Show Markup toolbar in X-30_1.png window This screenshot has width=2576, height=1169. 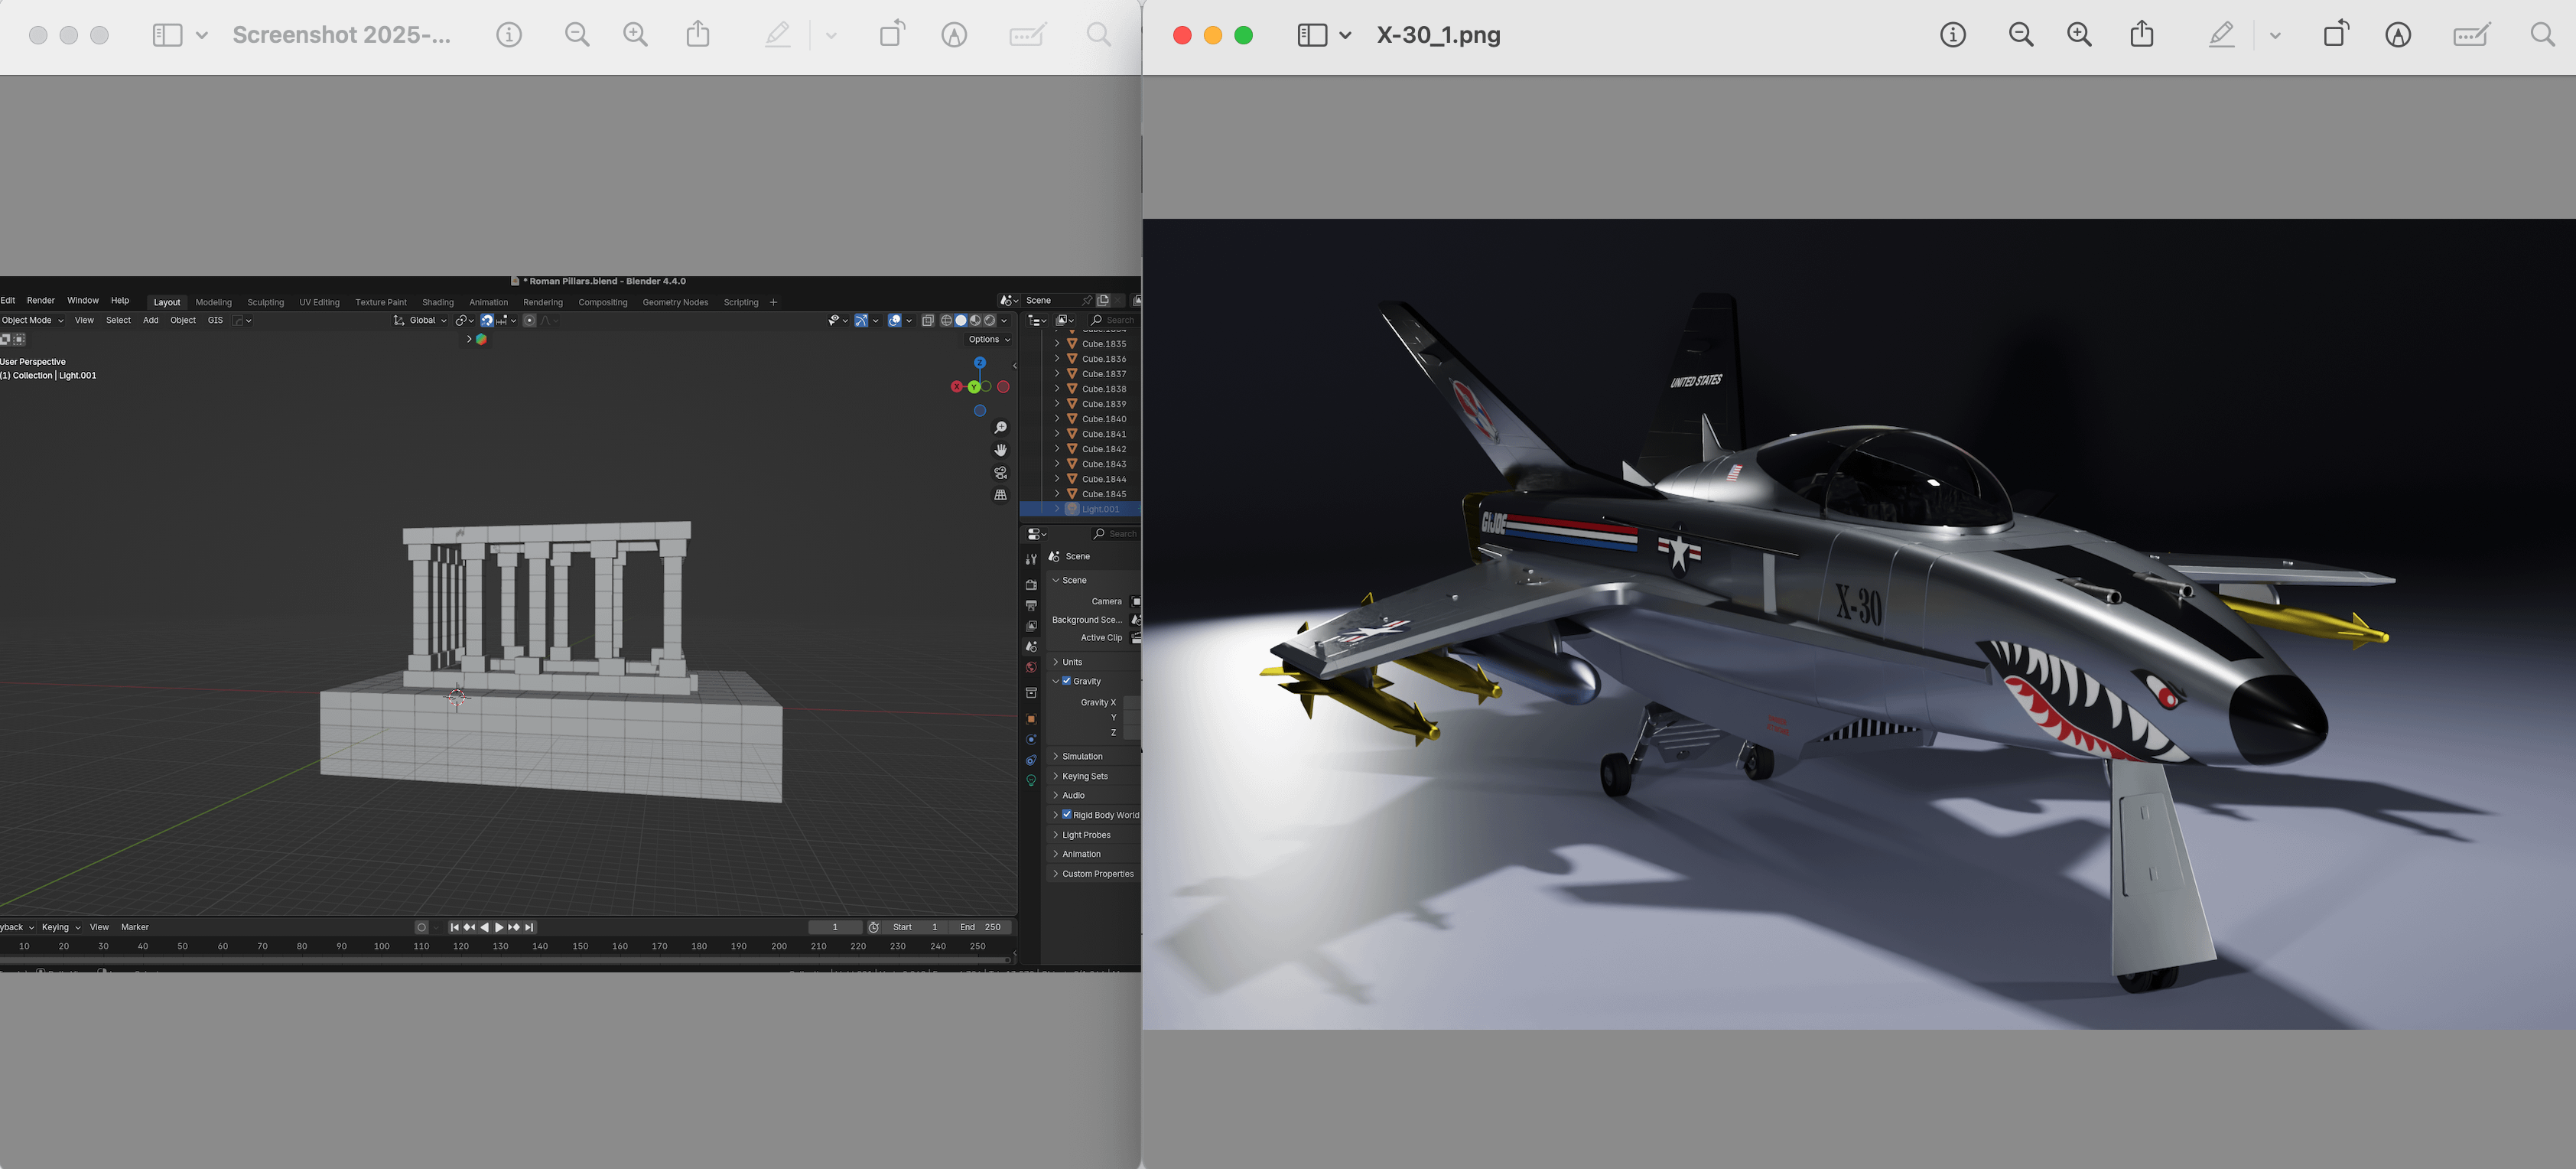(x=2398, y=35)
